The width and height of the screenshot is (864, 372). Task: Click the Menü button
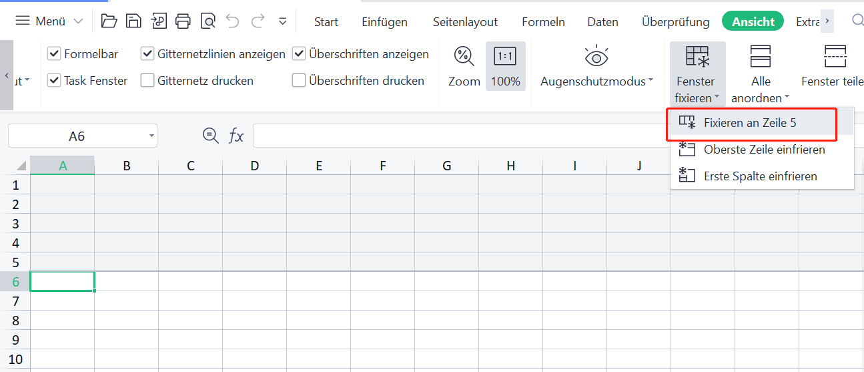49,21
